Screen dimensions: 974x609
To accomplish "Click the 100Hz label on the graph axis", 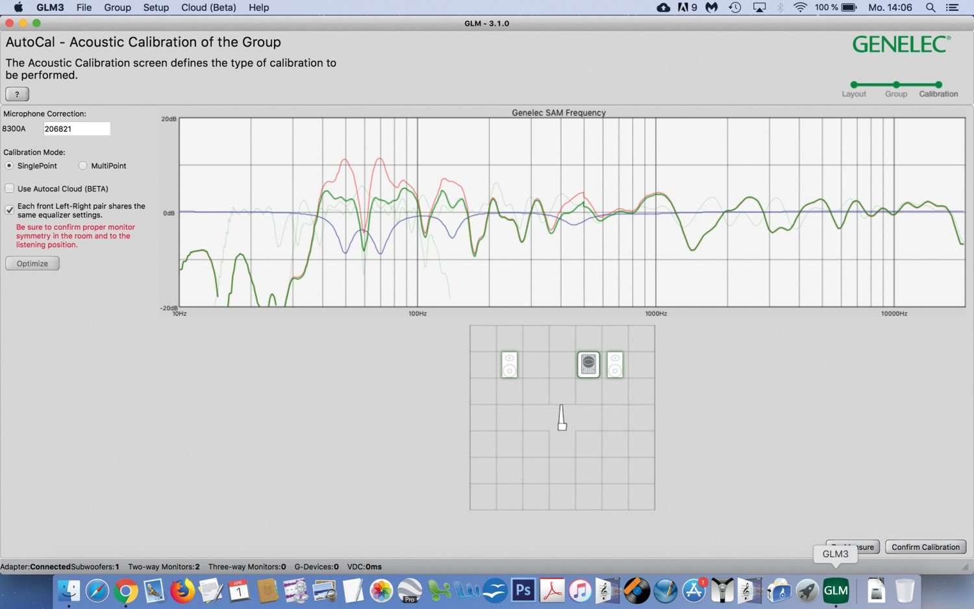I will [x=418, y=314].
